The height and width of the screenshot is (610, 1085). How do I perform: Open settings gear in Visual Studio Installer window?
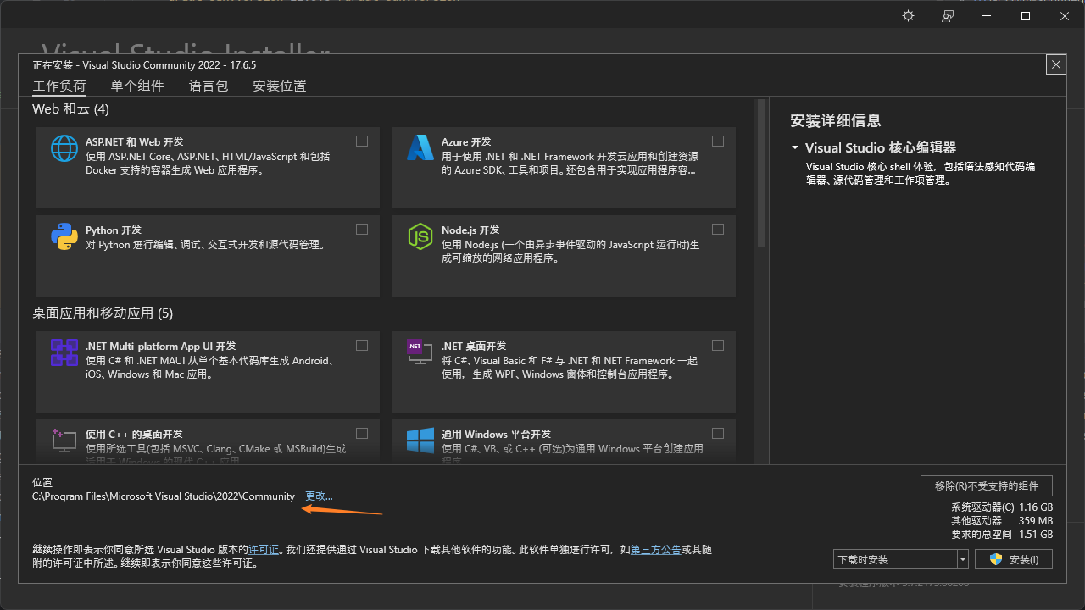pyautogui.click(x=909, y=16)
